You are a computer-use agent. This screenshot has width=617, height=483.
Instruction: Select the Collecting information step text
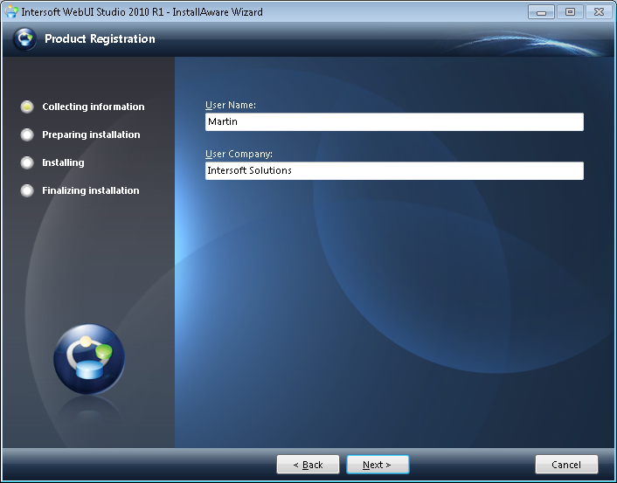click(94, 107)
